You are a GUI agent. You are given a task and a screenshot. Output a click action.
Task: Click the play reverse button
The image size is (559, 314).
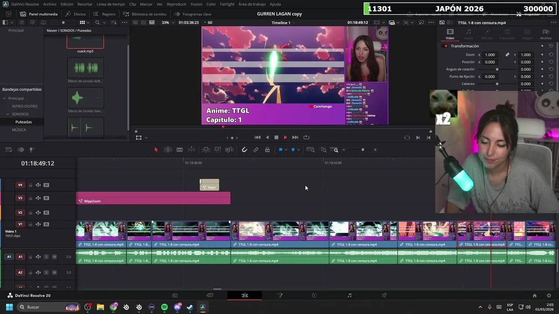[x=267, y=137]
